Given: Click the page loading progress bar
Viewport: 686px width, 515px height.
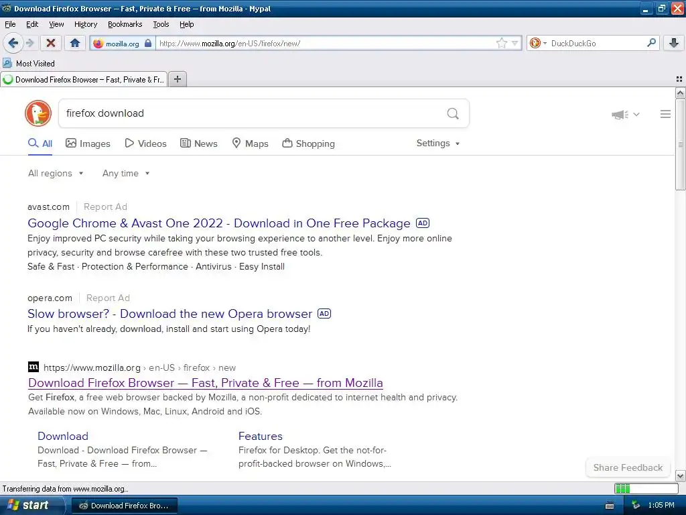Looking at the screenshot, I should [x=646, y=488].
